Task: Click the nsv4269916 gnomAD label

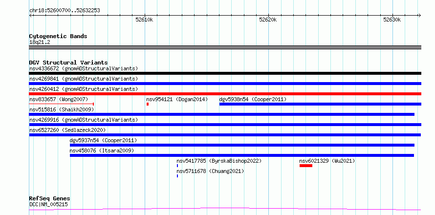Action: [x=84, y=120]
